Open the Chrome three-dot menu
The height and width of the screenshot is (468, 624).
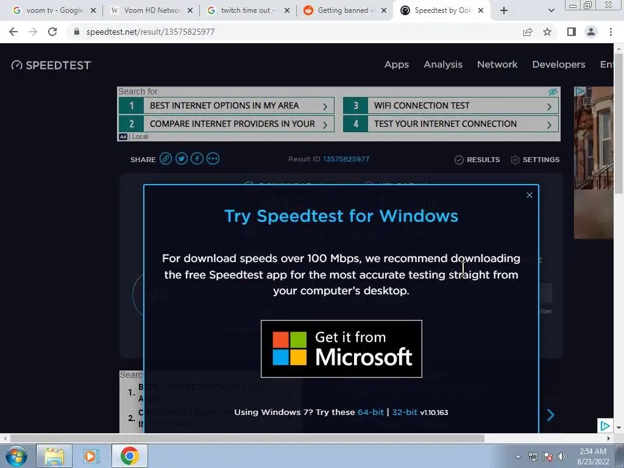click(611, 32)
